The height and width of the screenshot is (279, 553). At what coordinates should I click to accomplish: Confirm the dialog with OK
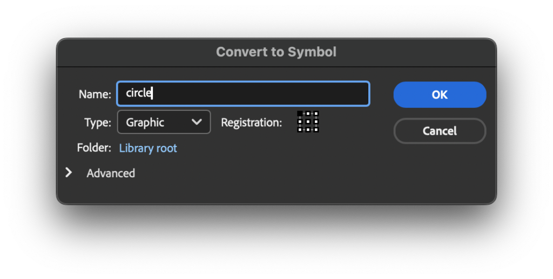pyautogui.click(x=440, y=95)
